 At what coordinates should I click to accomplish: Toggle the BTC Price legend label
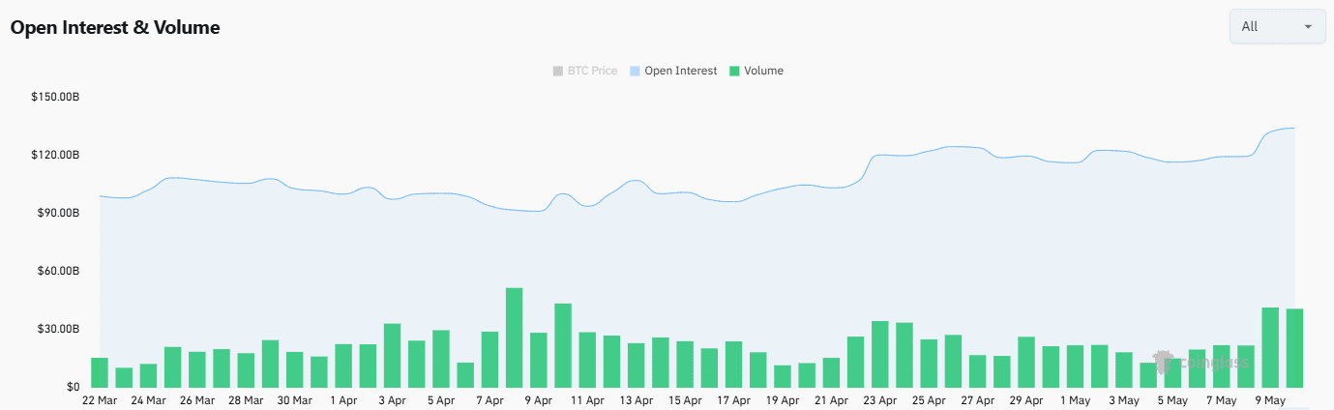(590, 71)
